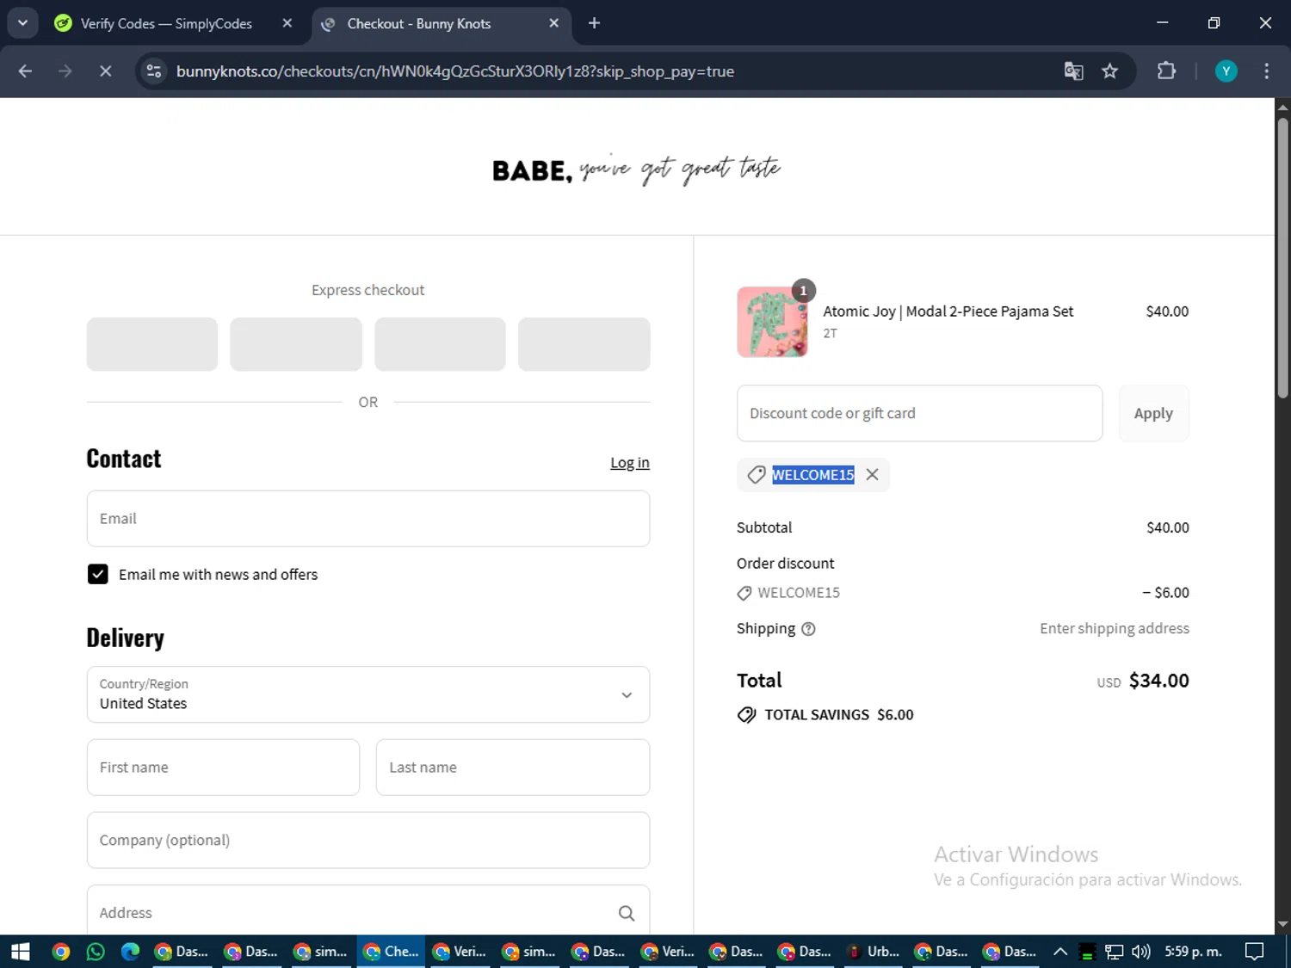This screenshot has height=968, width=1291.
Task: Click the scrollbar down arrow
Action: [1282, 925]
